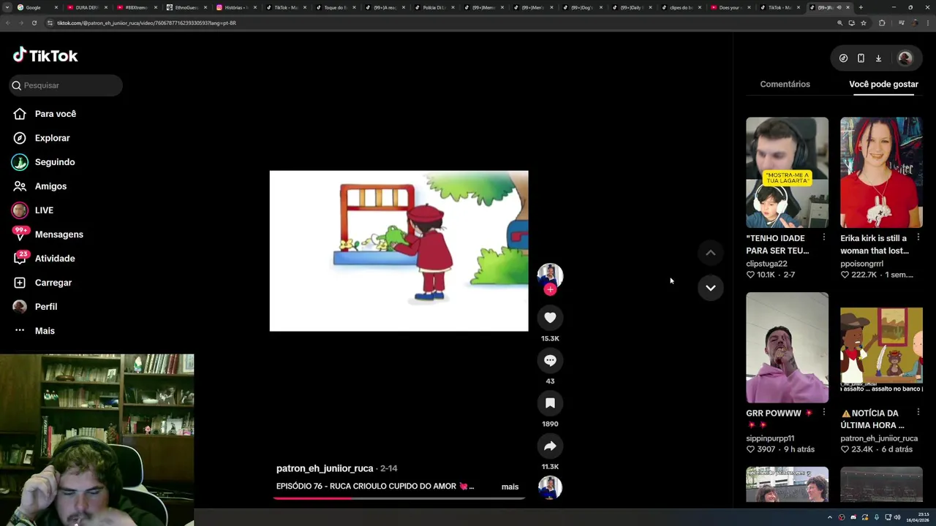Viewport: 936px width, 526px height.
Task: Open a new browser tab with plus
Action: click(x=861, y=7)
